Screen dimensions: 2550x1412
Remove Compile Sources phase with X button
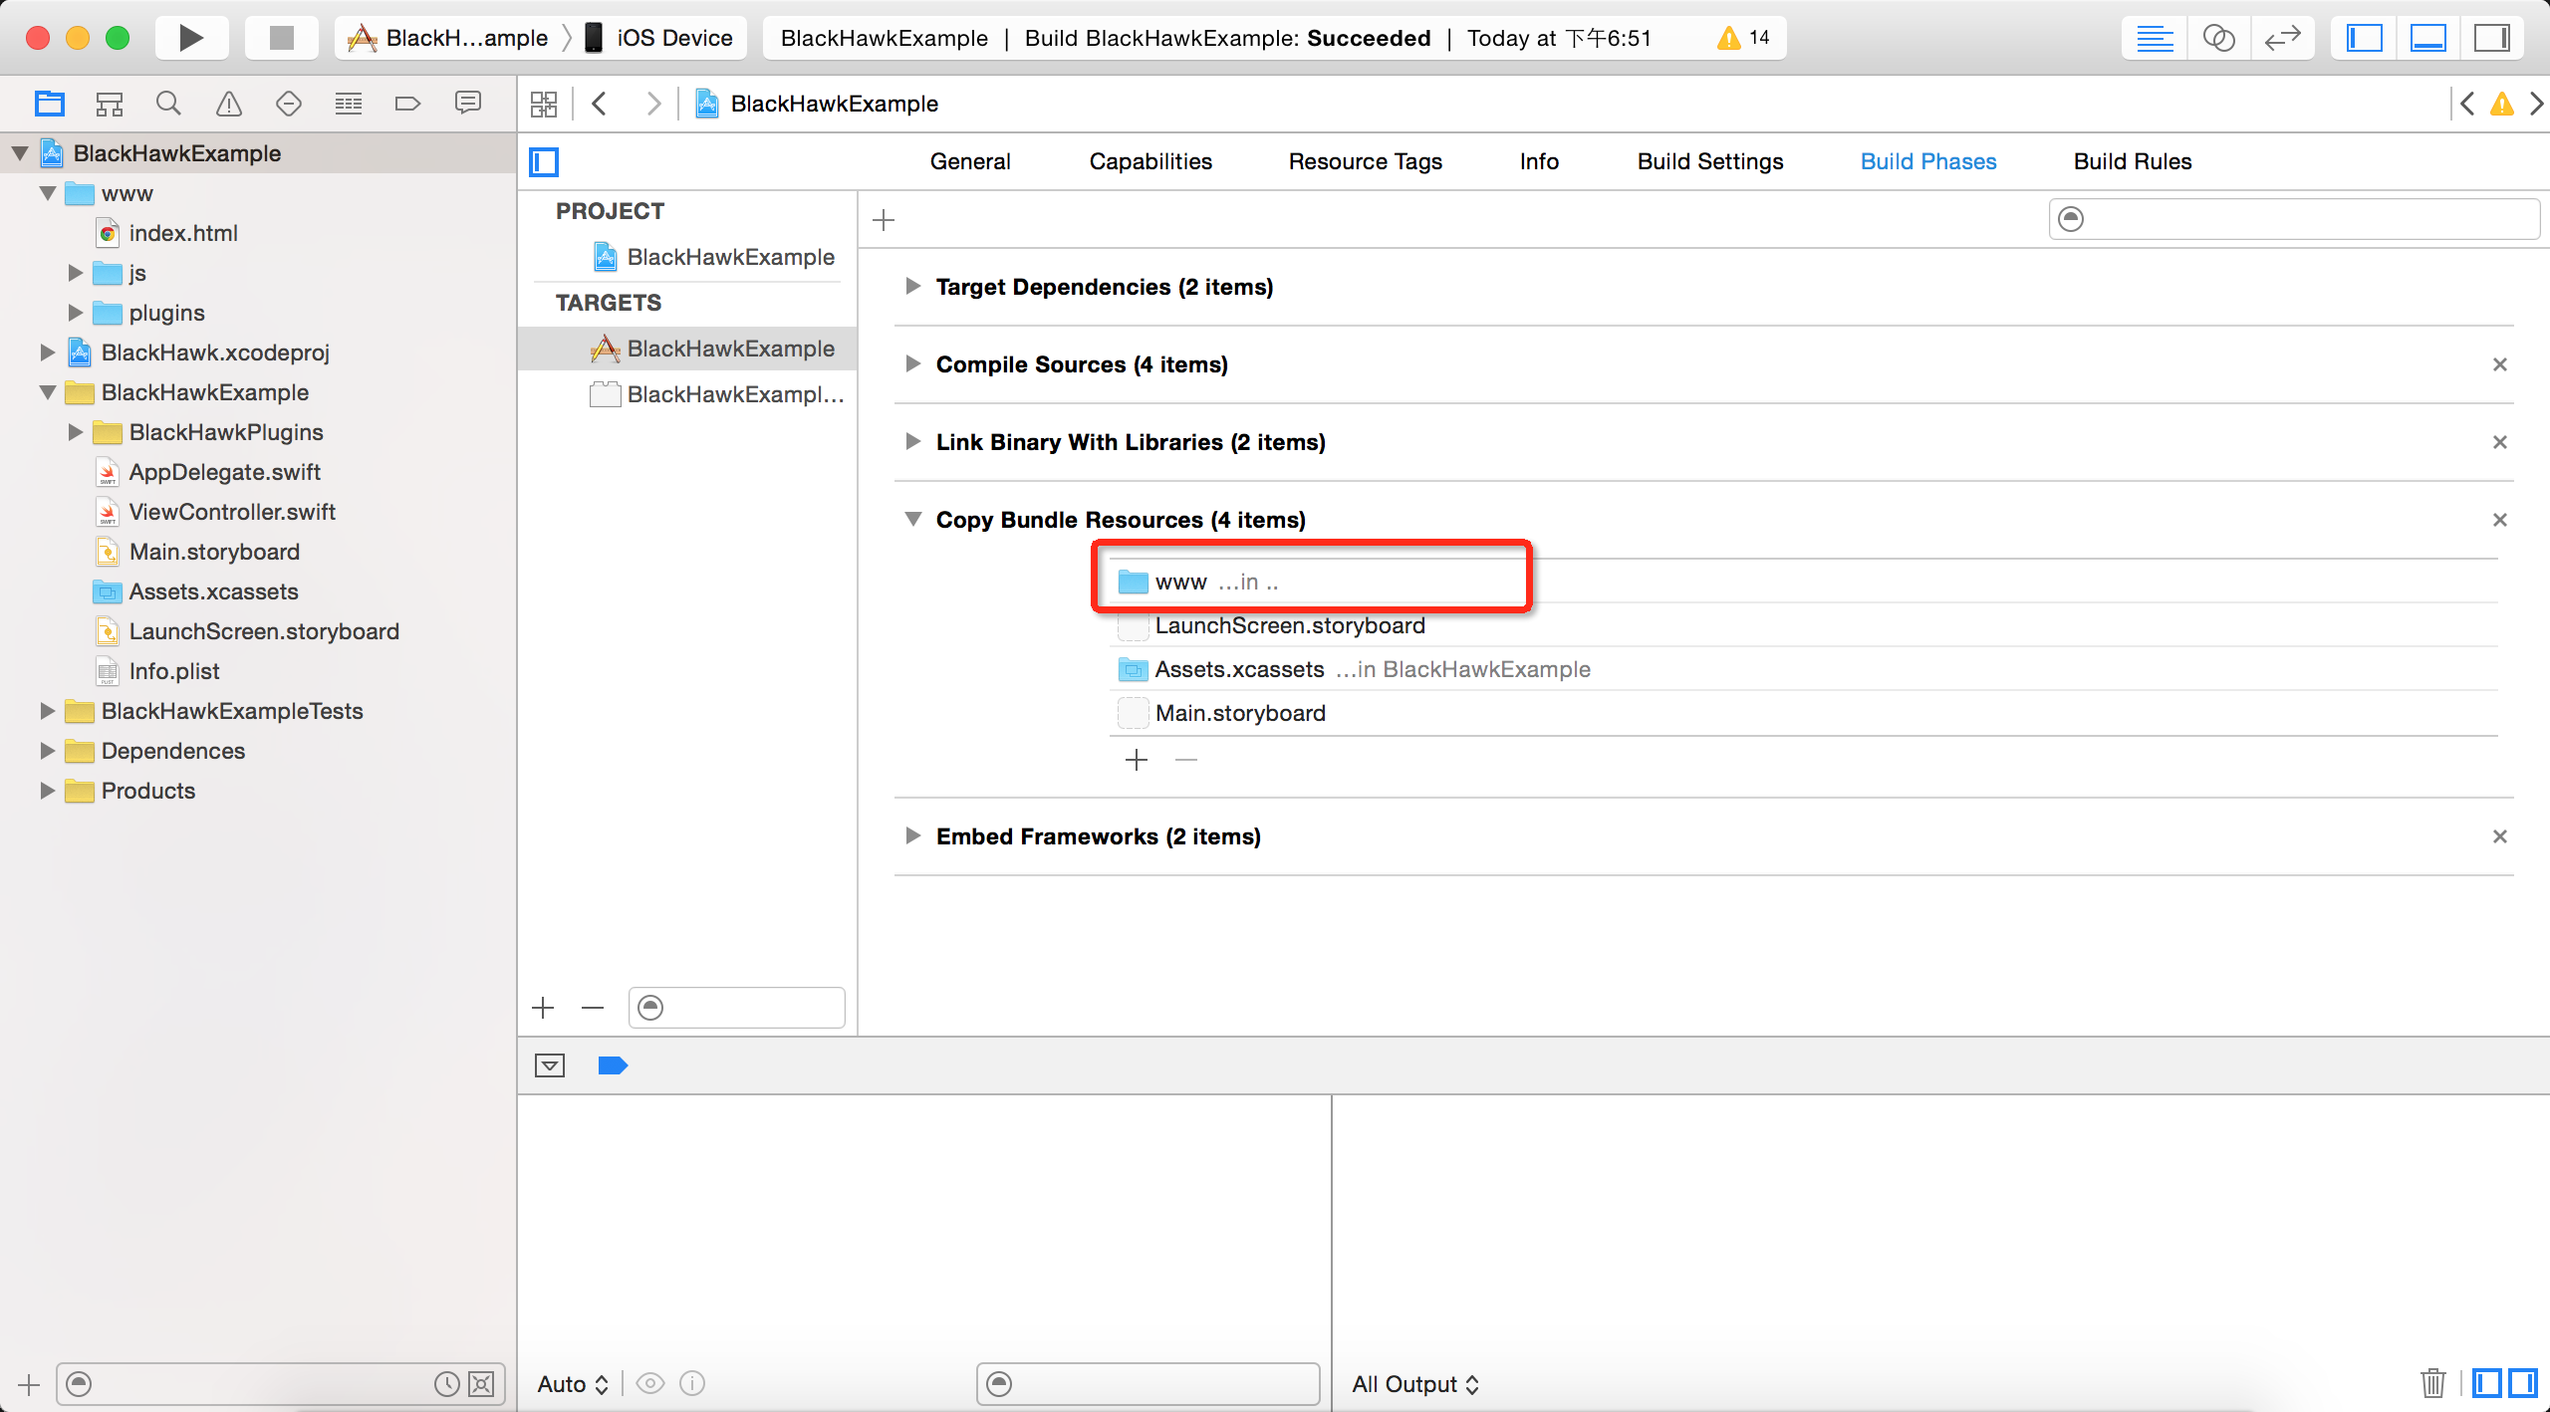click(2499, 364)
